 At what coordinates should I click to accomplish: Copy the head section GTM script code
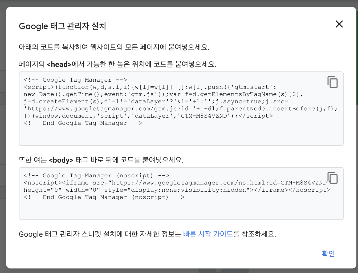point(332,82)
